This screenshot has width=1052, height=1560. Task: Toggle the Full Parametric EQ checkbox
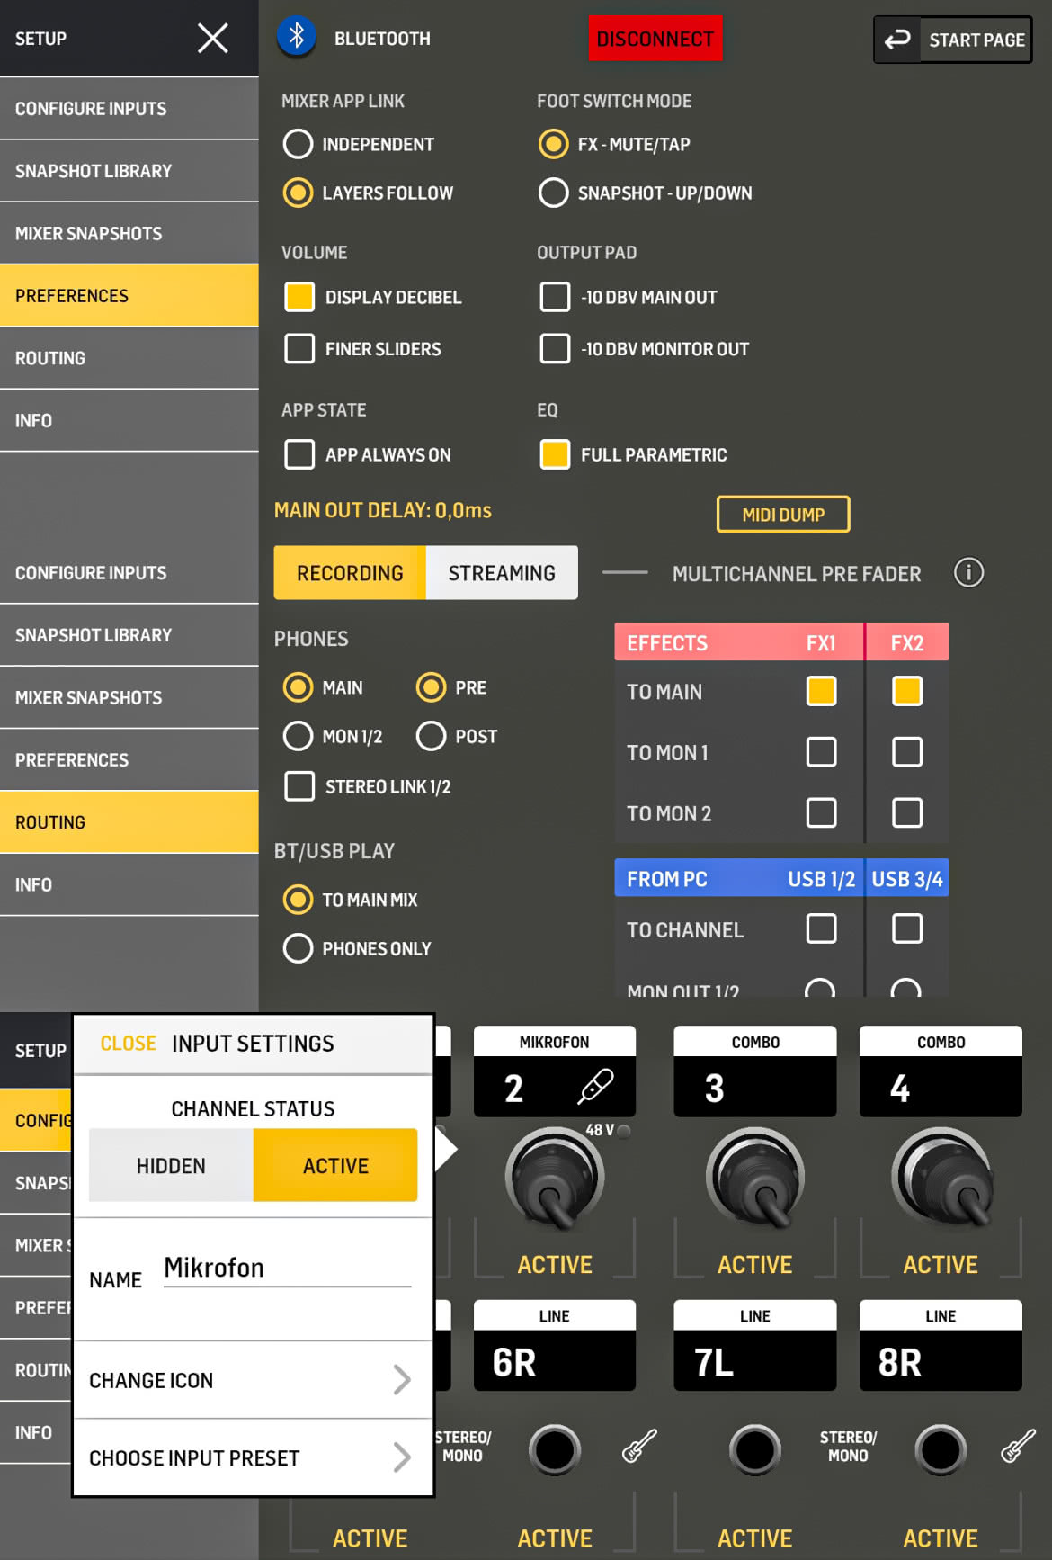tap(555, 454)
